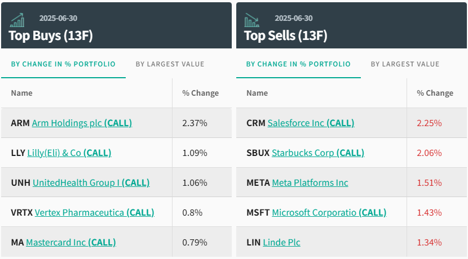This screenshot has width=468, height=259.
Task: Open the Meta Platforms Inc link
Action: pyautogui.click(x=310, y=182)
